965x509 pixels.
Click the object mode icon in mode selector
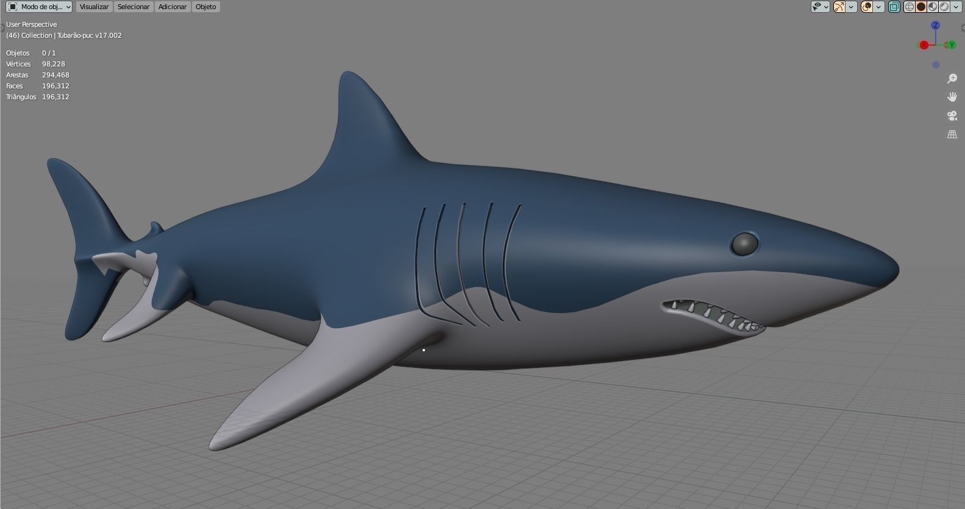[x=12, y=7]
